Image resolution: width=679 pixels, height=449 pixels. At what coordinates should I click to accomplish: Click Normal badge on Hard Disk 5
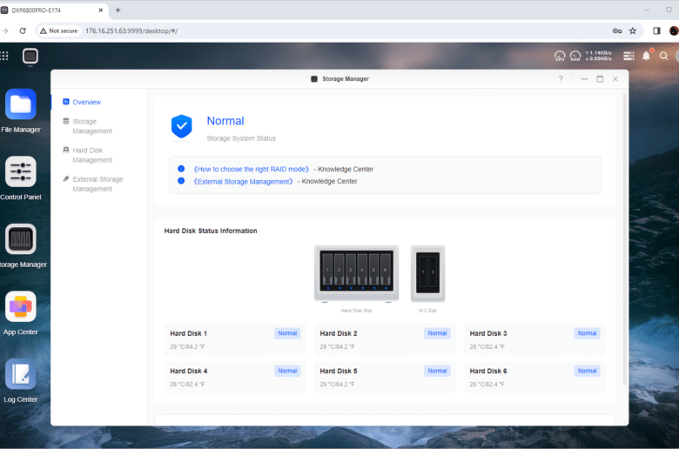437,371
